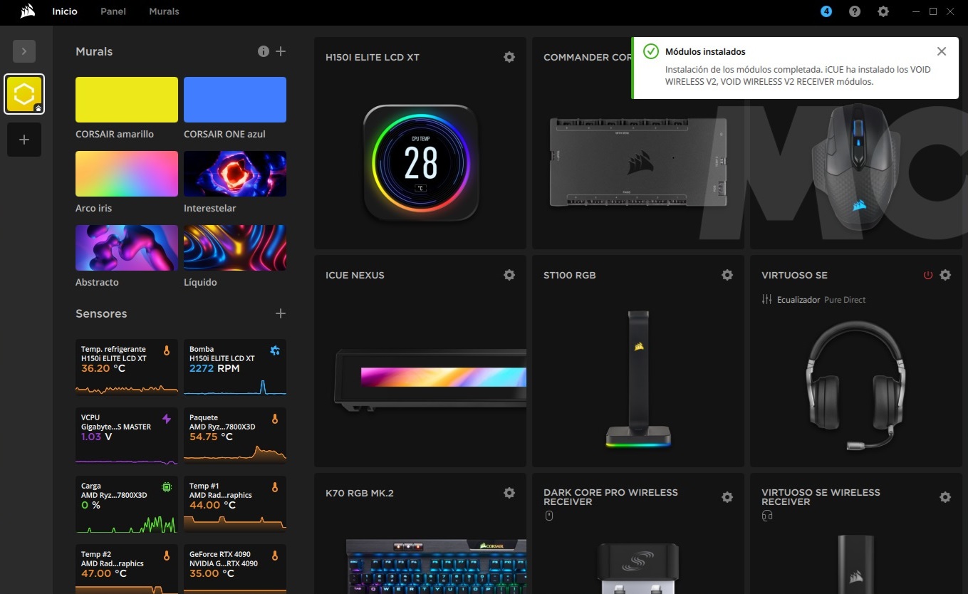The width and height of the screenshot is (968, 594).
Task: Click the ICUE NEXUS gear icon
Action: [509, 275]
